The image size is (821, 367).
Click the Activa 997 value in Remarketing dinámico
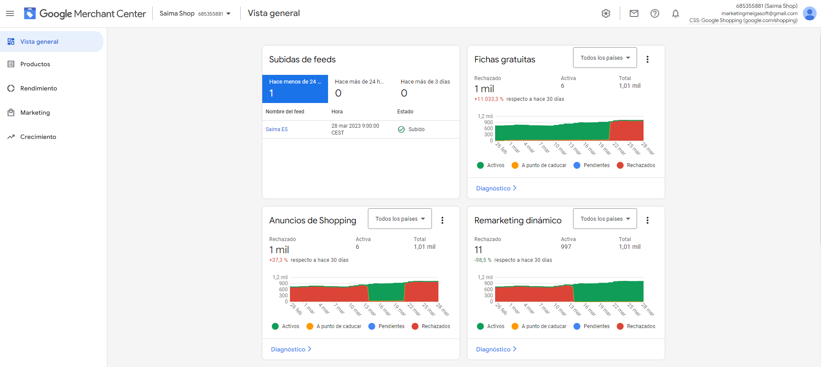pyautogui.click(x=566, y=247)
